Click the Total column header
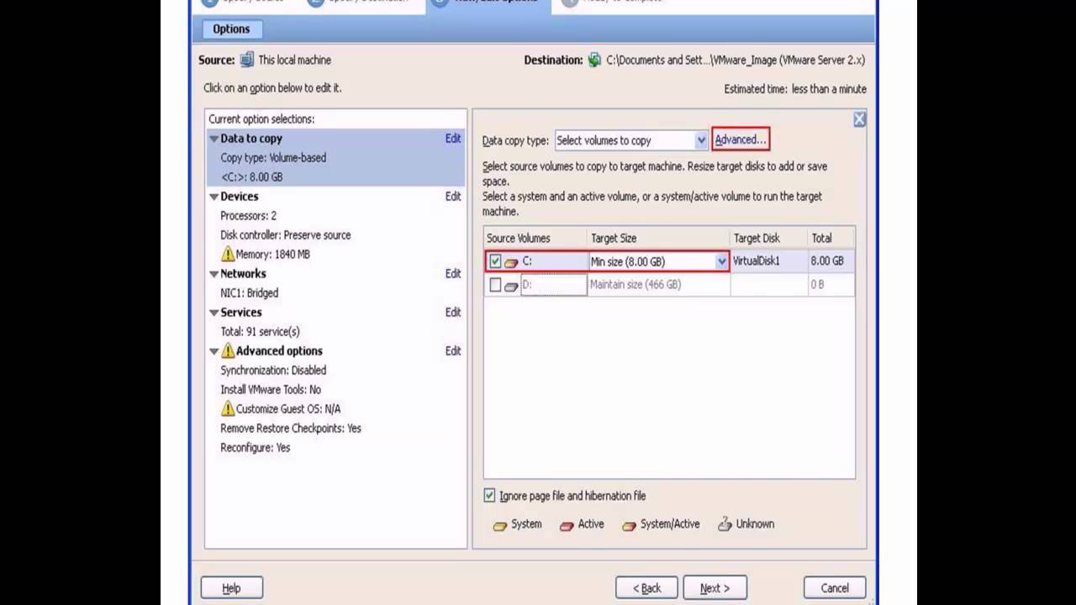The height and width of the screenshot is (605, 1076). coord(831,239)
